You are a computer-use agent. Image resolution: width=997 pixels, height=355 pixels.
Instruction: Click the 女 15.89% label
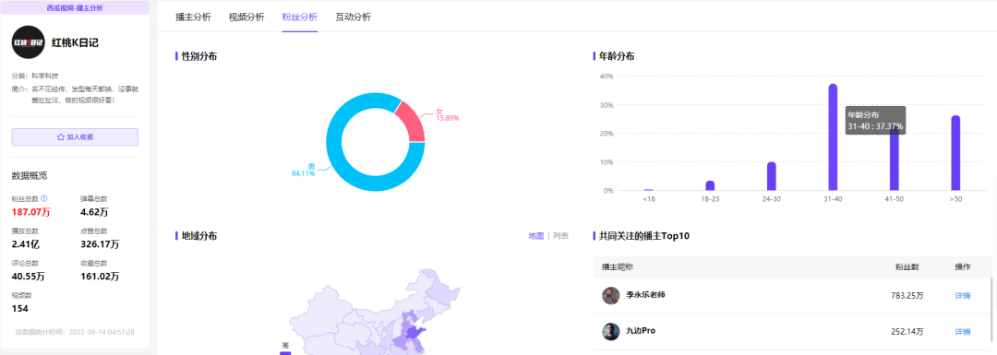pyautogui.click(x=447, y=114)
